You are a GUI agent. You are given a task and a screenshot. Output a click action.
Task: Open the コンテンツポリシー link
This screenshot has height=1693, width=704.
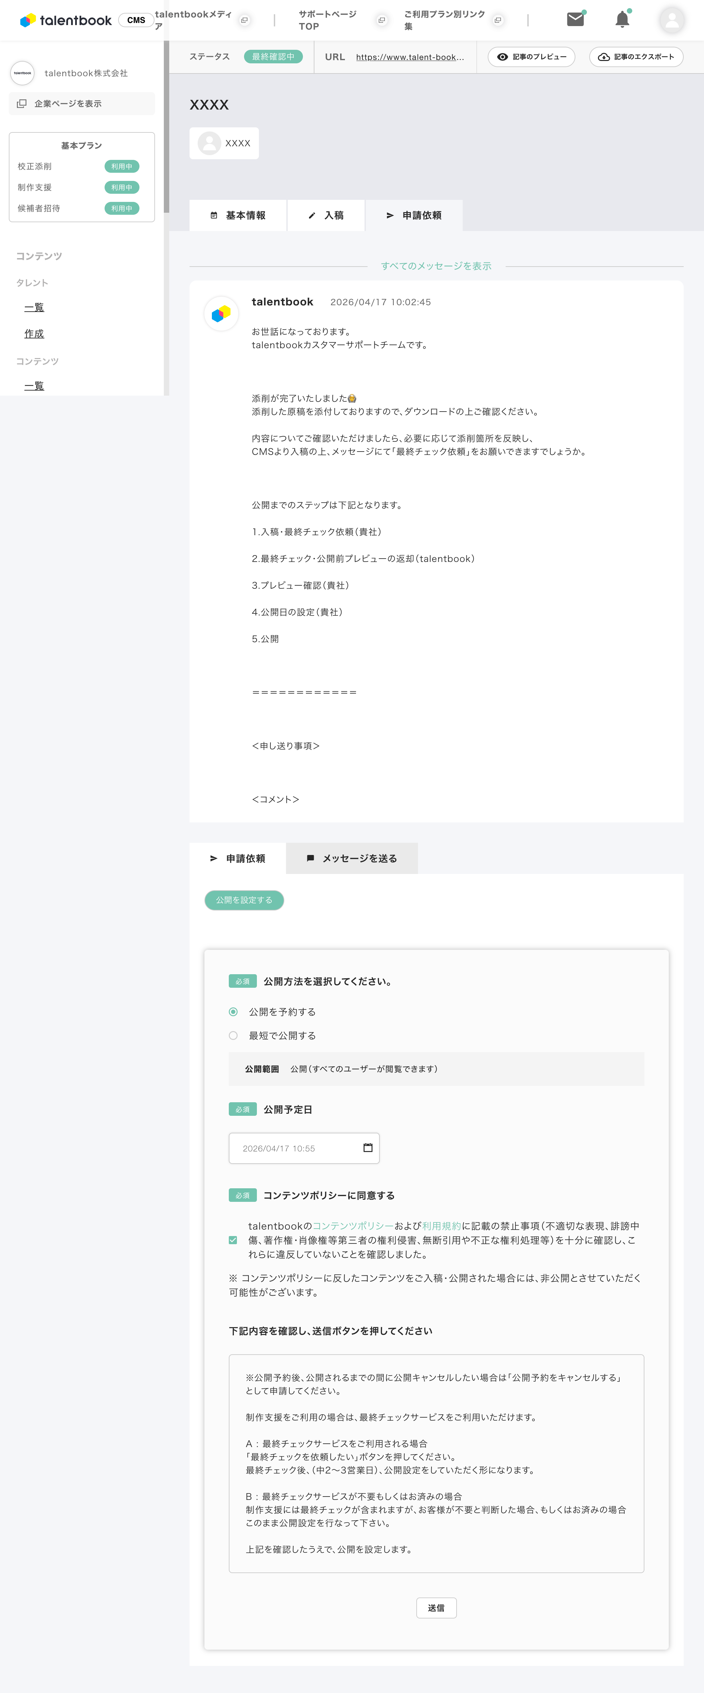click(x=353, y=1226)
